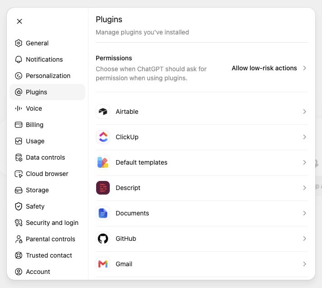Click the Voice waveform icon
Screen dimensions: 322x288
[19, 108]
